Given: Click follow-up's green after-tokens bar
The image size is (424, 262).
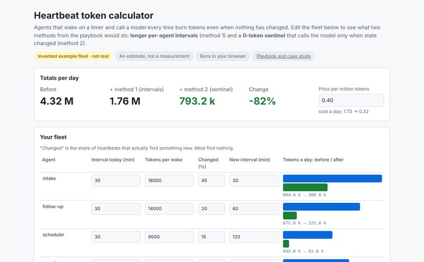Looking at the screenshot, I should 290,216.
